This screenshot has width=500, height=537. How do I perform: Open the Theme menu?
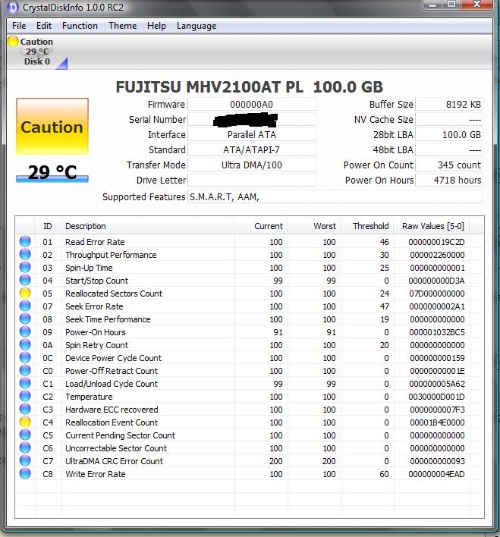[x=122, y=26]
